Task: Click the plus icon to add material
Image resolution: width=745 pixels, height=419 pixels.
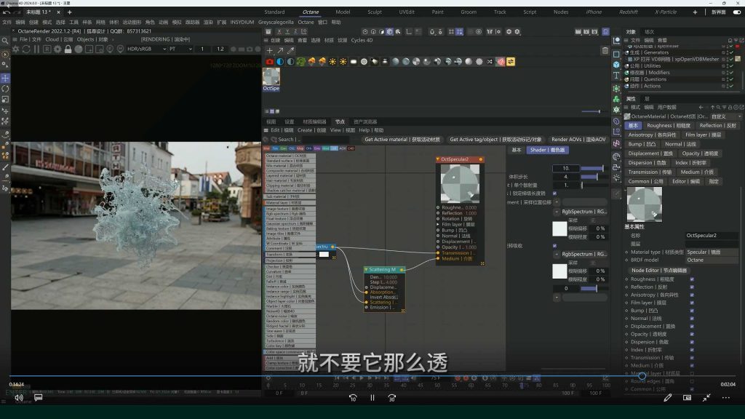Action: click(x=269, y=51)
